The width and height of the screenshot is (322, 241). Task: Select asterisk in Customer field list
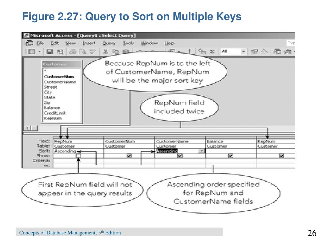pos(45,71)
